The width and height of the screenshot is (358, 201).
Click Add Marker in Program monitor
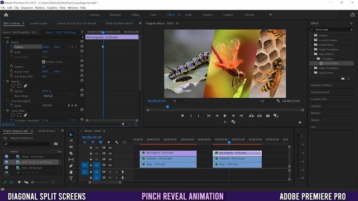(x=182, y=116)
